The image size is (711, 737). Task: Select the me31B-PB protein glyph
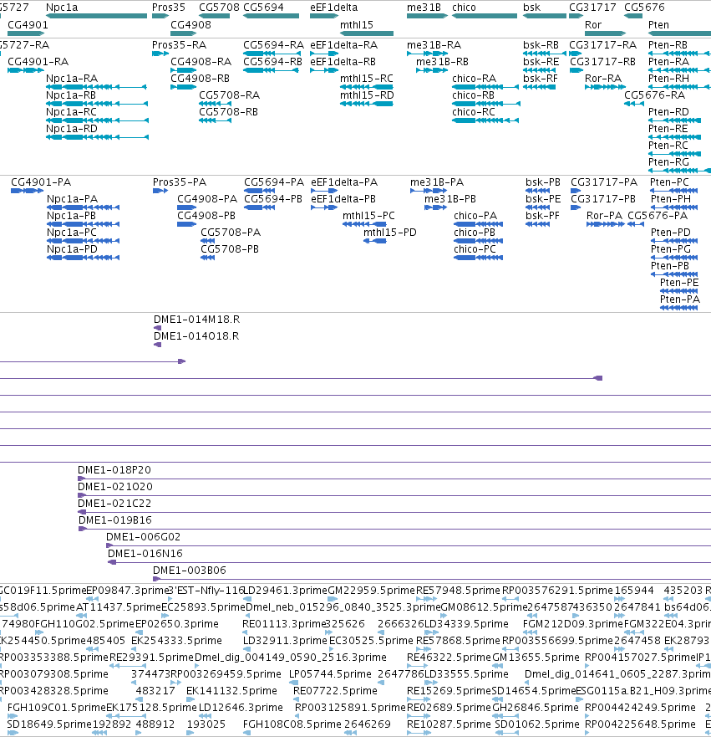pos(435,207)
